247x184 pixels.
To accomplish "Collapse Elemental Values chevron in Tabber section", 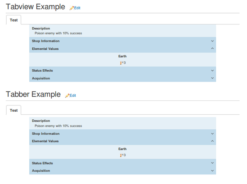I will (x=212, y=141).
